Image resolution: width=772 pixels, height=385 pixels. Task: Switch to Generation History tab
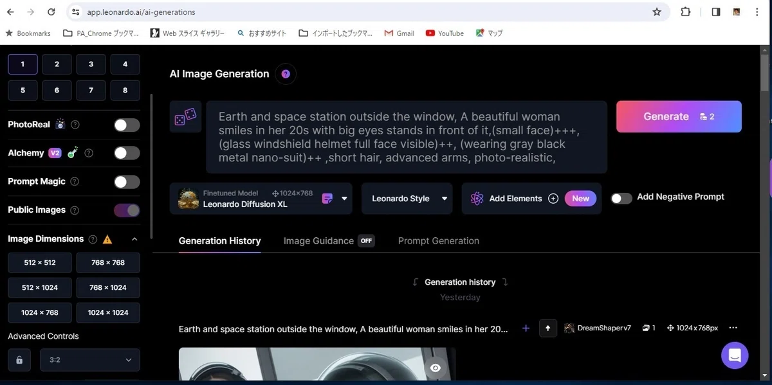tap(219, 241)
